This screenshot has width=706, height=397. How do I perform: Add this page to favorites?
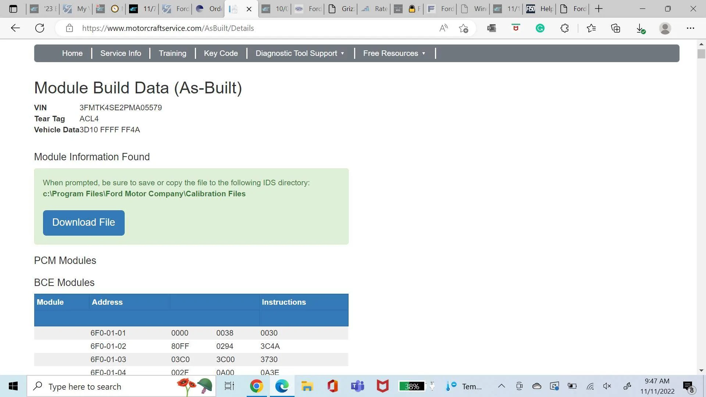(464, 28)
